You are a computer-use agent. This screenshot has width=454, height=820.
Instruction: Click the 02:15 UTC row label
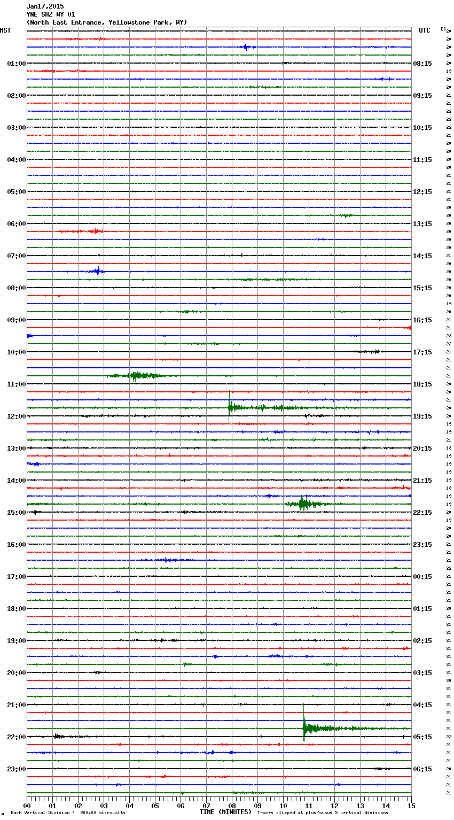(x=422, y=641)
